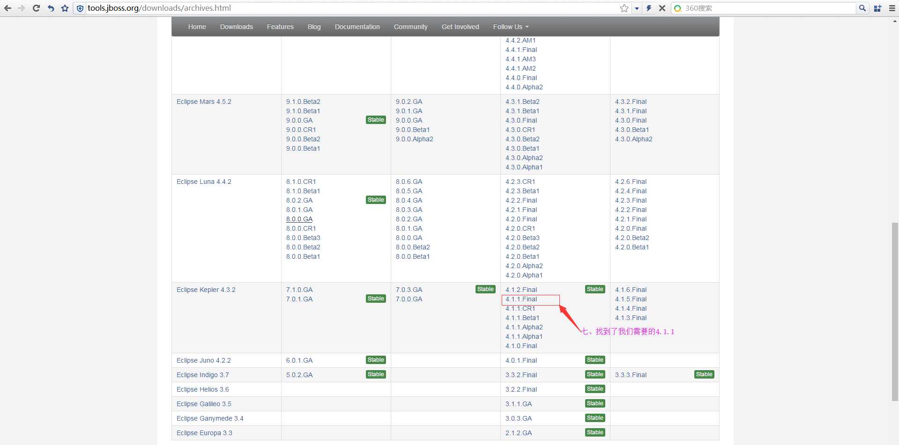
Task: Open the browser hamburger menu
Action: [892, 8]
